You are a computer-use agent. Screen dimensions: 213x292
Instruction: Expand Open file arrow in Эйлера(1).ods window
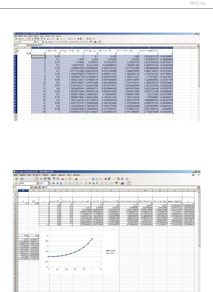[x=25, y=179]
